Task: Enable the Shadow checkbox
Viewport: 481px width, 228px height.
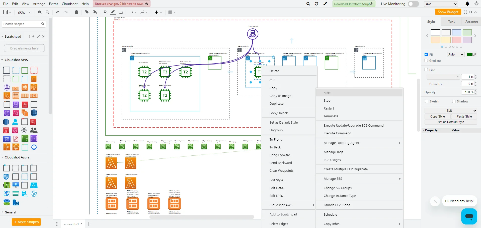Action: click(454, 101)
